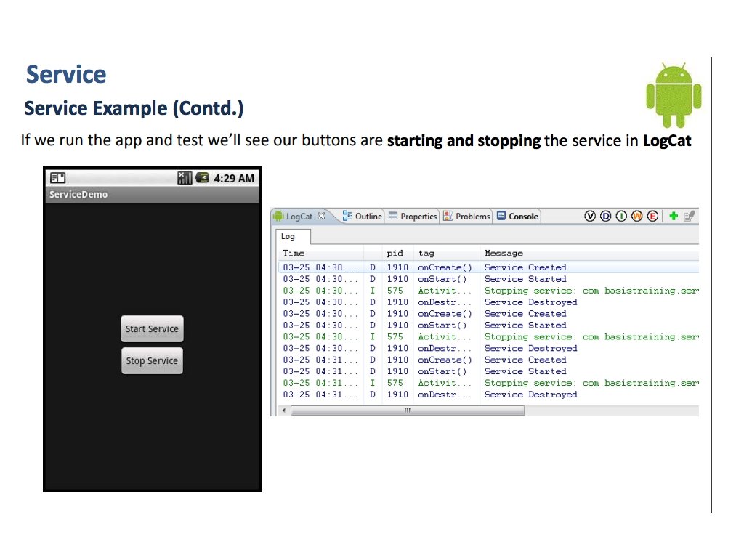
Task: Filter LogCat by Warning level icon
Action: click(x=636, y=217)
